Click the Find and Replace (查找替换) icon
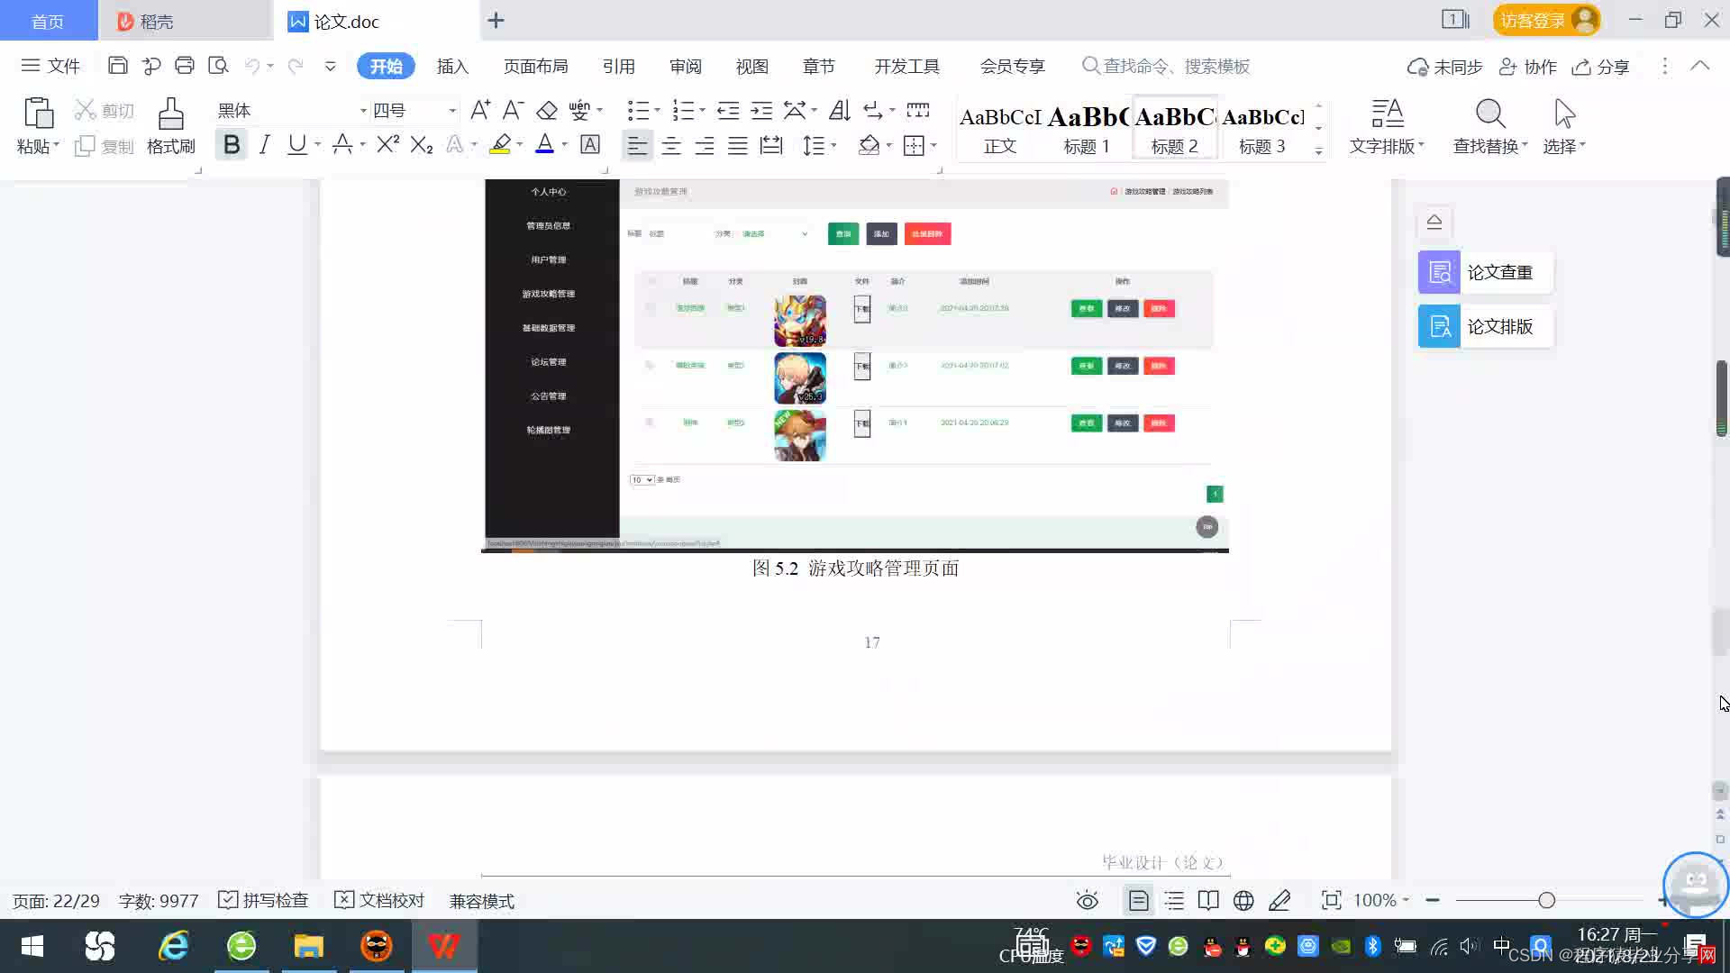The image size is (1730, 973). 1489,115
